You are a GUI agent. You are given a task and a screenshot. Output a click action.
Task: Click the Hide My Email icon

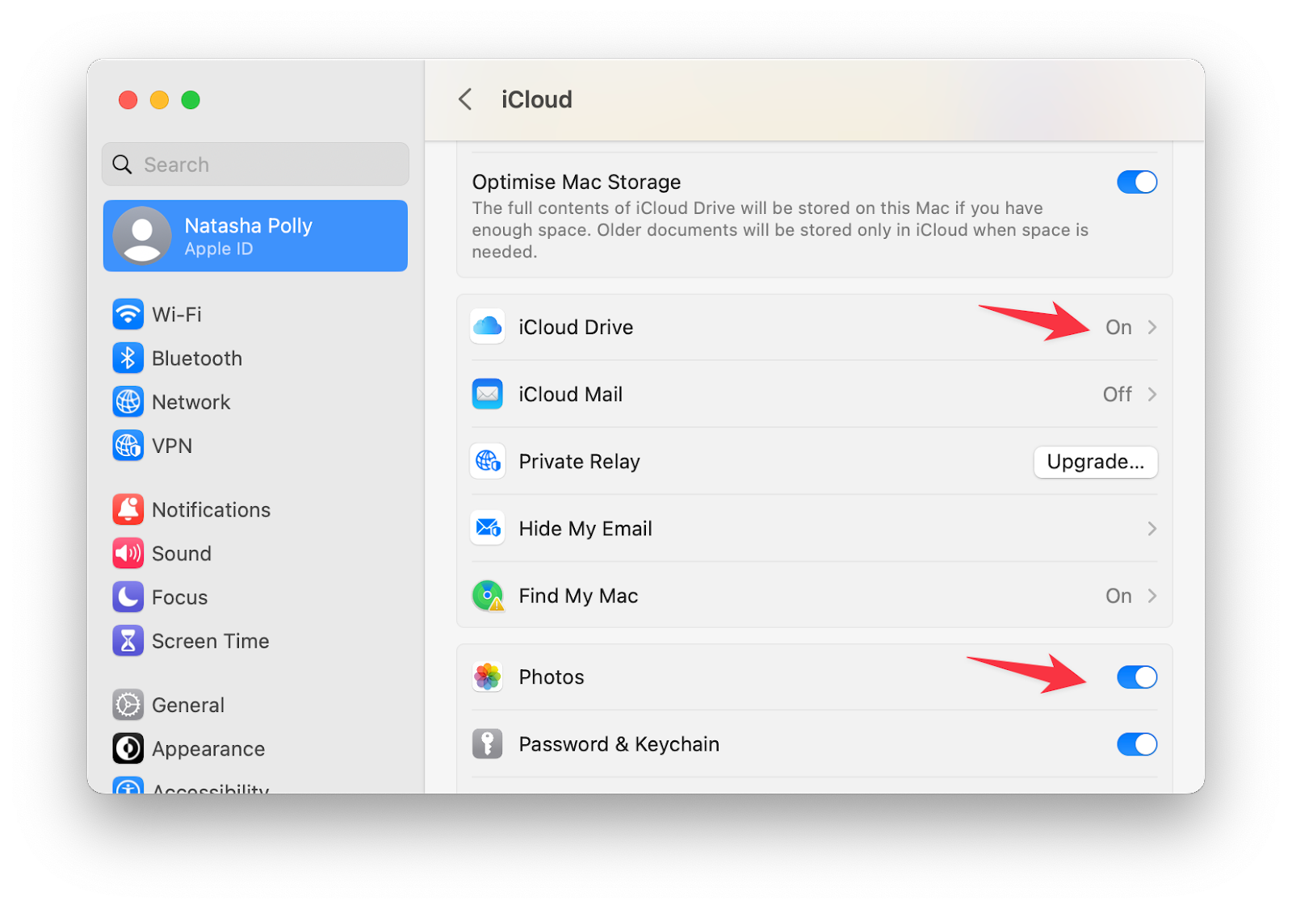coord(488,528)
